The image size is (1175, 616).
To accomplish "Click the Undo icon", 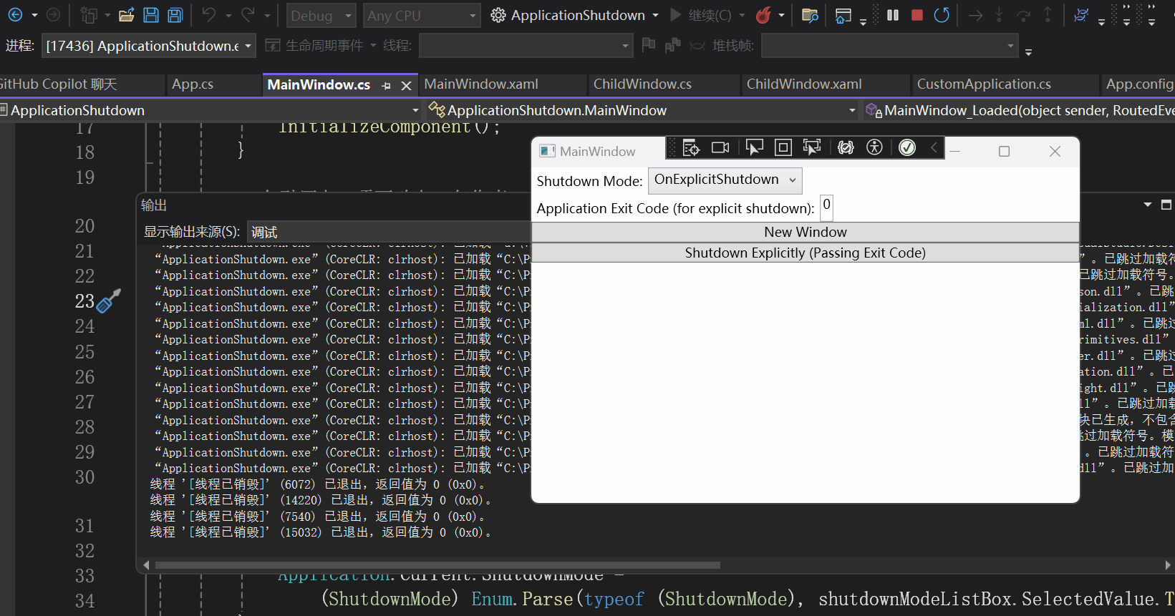I will coord(208,15).
